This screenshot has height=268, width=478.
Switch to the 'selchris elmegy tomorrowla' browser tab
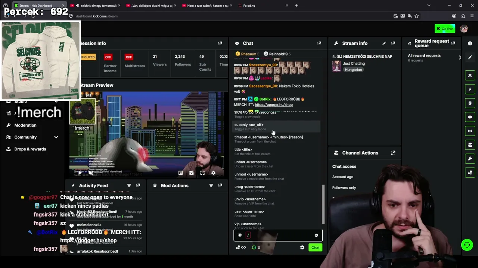click(x=95, y=6)
